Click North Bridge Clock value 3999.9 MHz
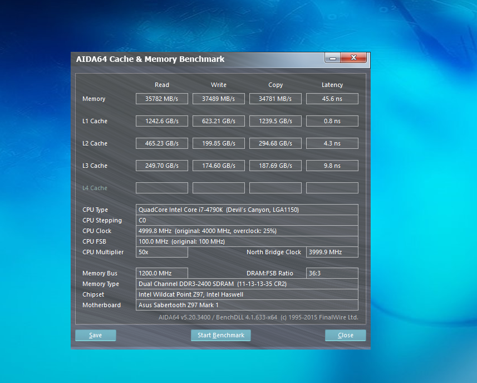The image size is (477, 383). pos(332,252)
